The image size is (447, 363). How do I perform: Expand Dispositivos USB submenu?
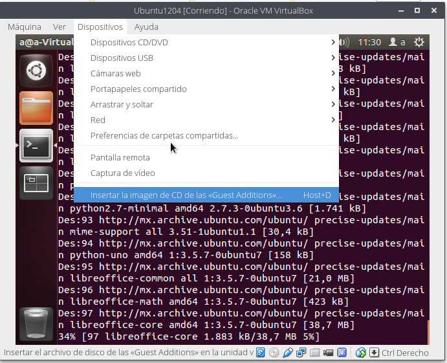[x=206, y=58]
